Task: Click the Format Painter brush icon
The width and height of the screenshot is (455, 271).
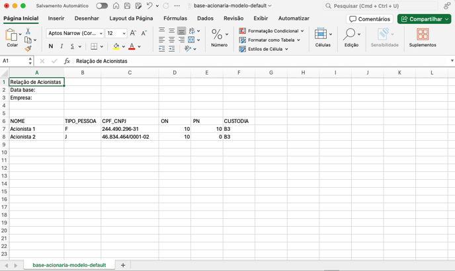Action: click(x=28, y=49)
